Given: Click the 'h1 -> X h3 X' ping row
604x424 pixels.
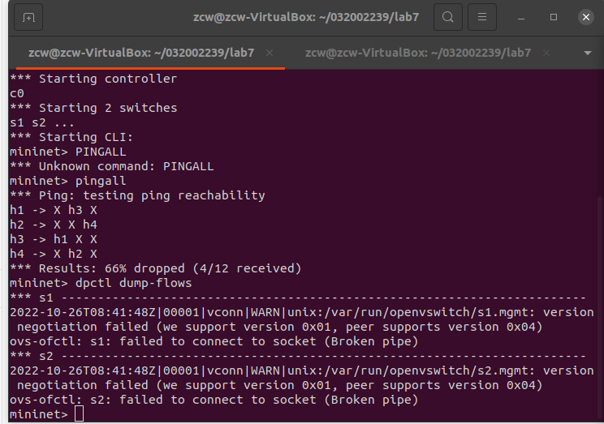Looking at the screenshot, I should (x=53, y=210).
